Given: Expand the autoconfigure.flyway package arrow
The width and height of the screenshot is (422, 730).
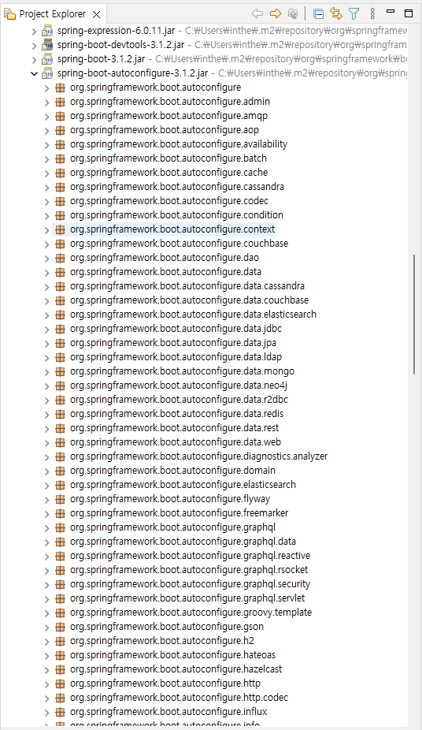Looking at the screenshot, I should coord(46,499).
